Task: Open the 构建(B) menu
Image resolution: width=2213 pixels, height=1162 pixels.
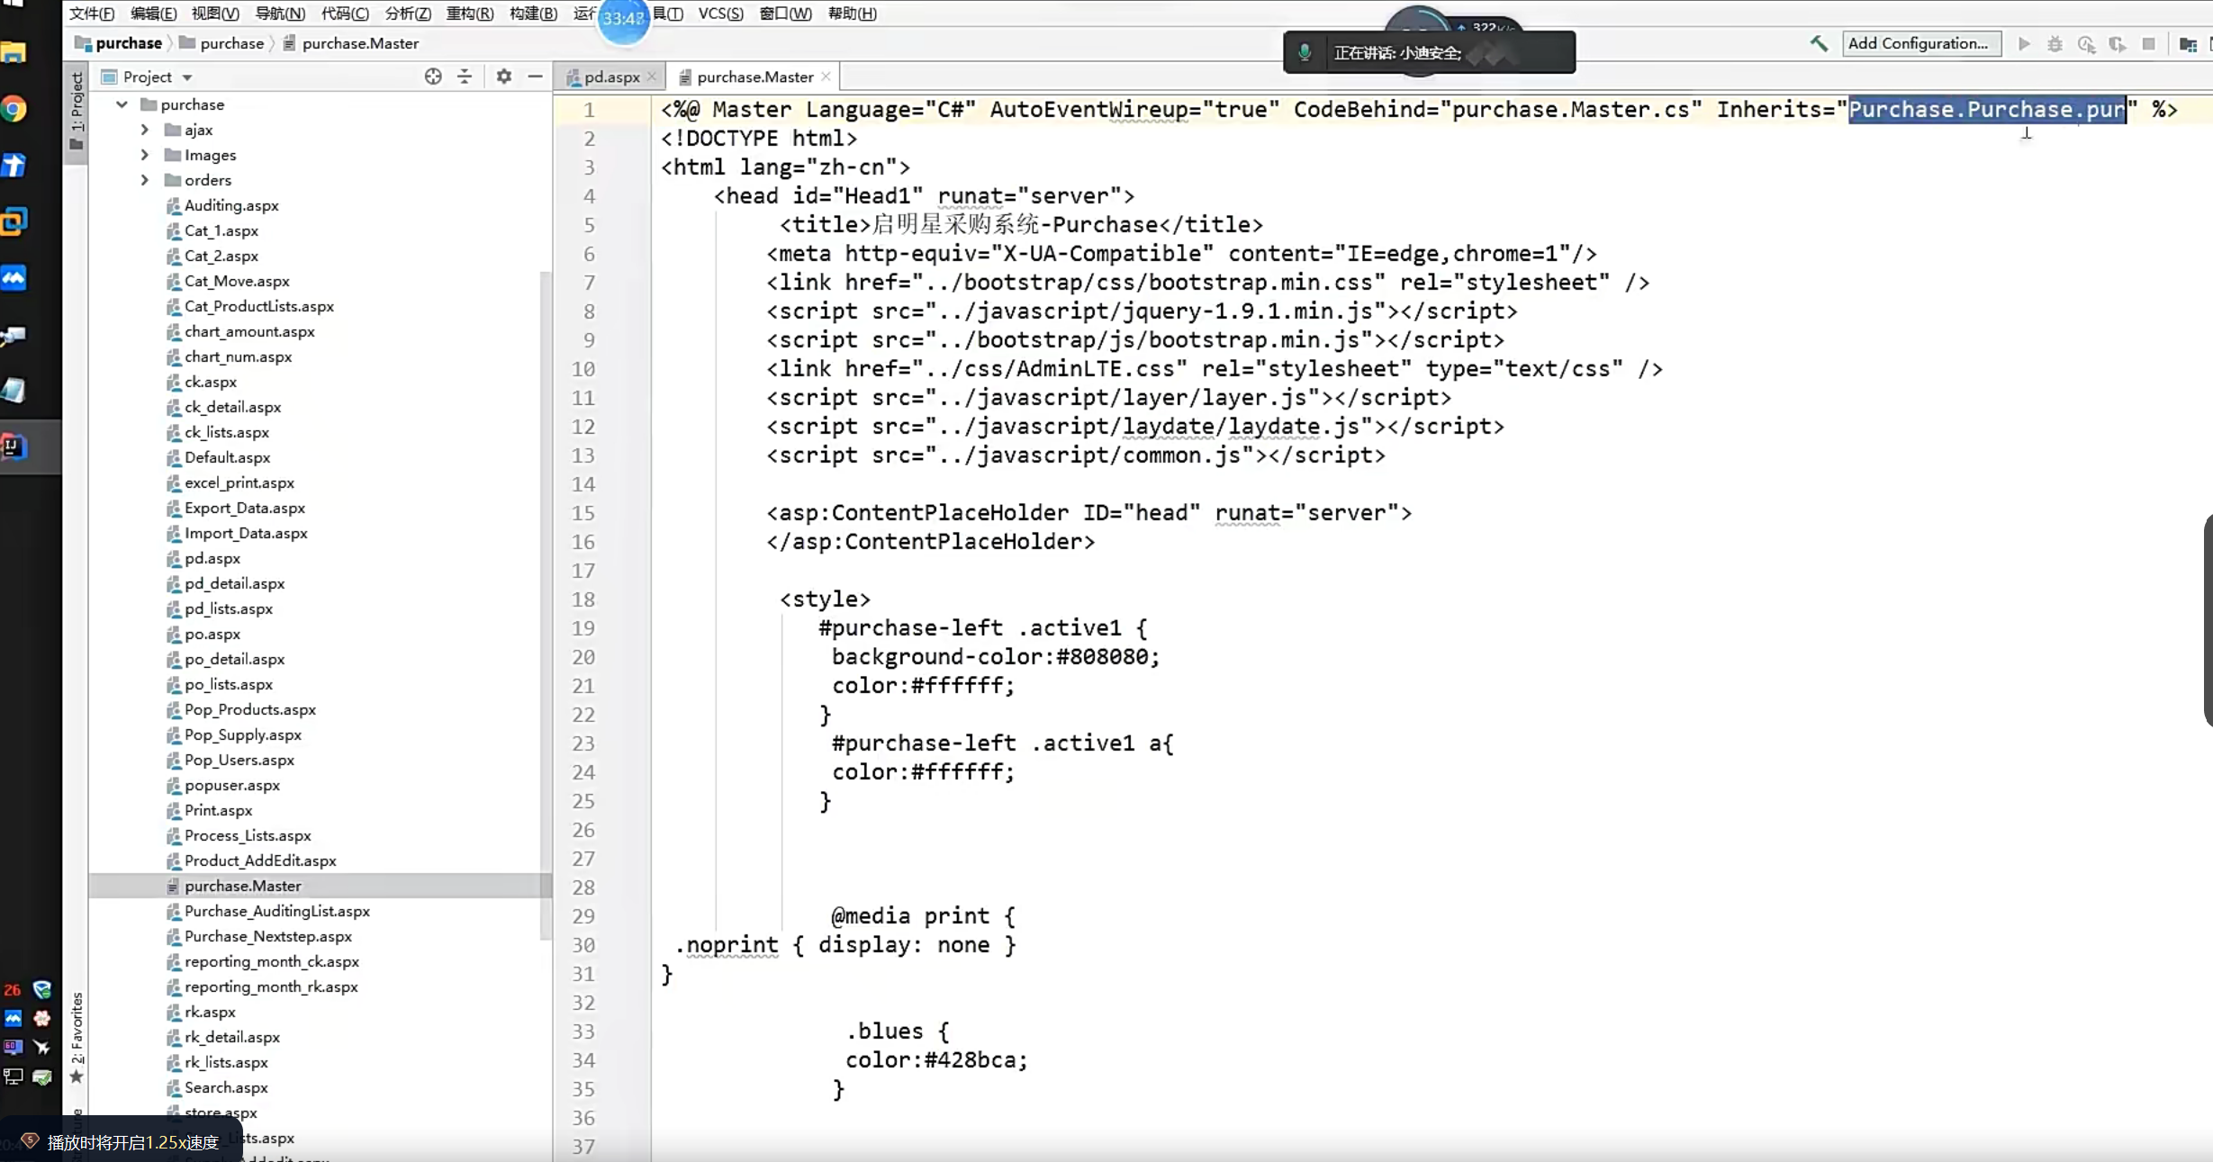Action: (x=533, y=14)
